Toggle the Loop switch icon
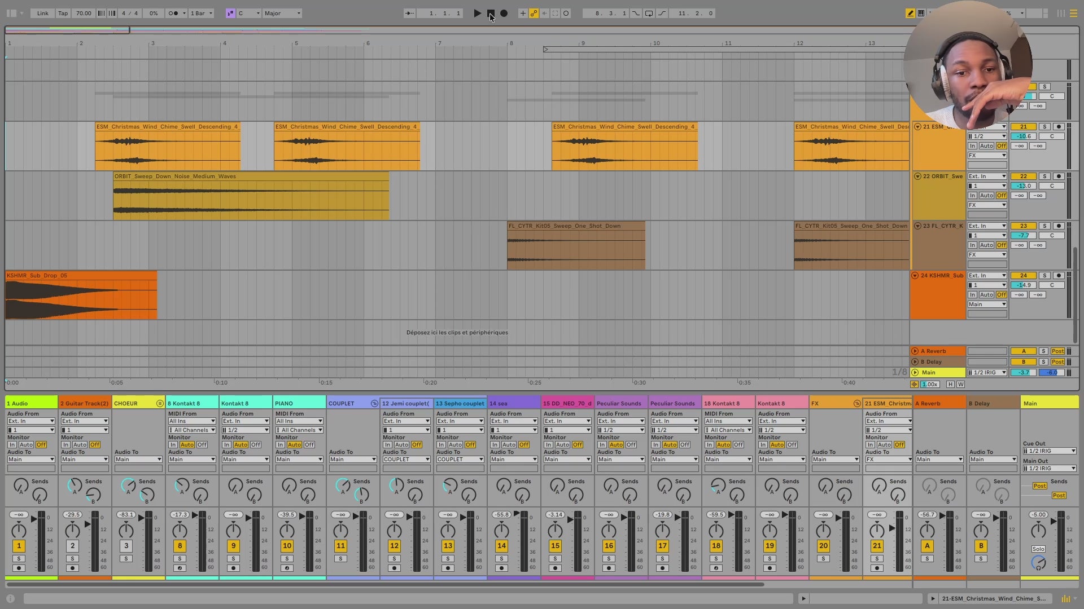Viewport: 1084px width, 609px height. [x=649, y=13]
